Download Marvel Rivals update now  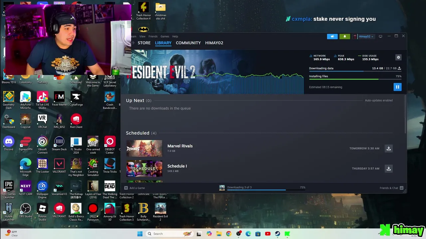388,148
